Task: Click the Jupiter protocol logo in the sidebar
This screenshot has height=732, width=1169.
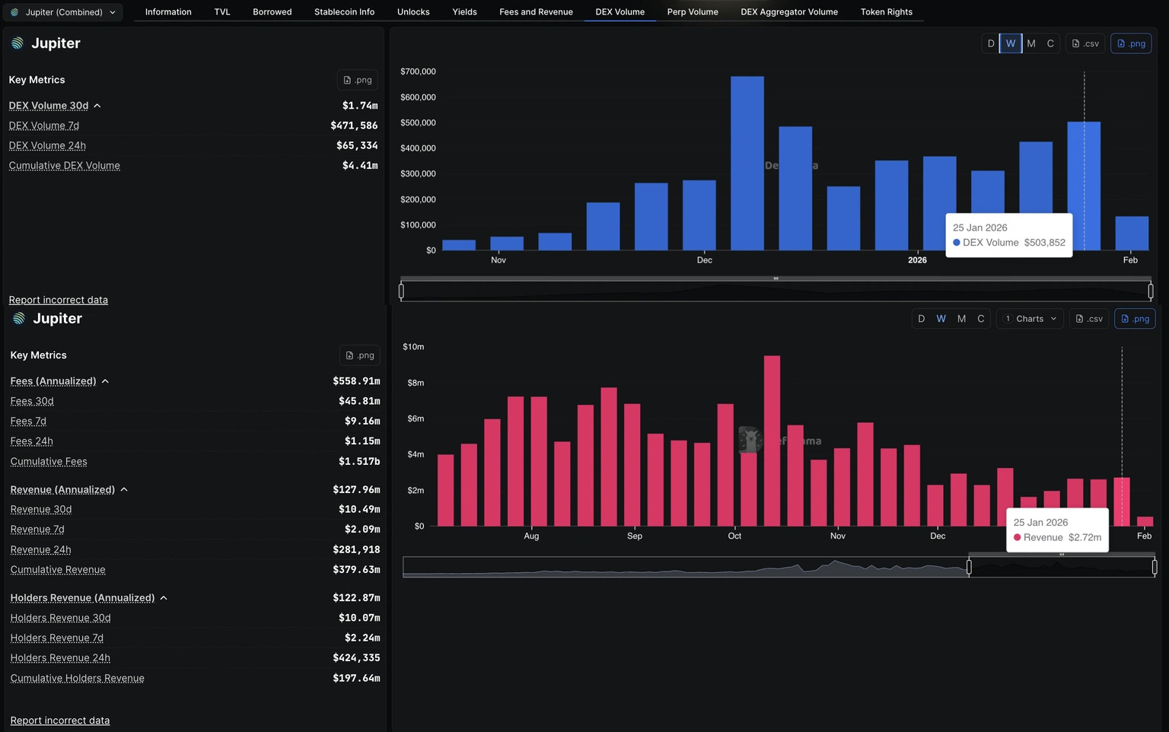Action: pyautogui.click(x=17, y=43)
